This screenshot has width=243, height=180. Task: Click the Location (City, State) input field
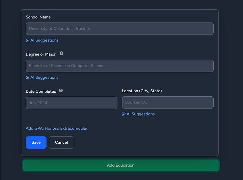167,102
